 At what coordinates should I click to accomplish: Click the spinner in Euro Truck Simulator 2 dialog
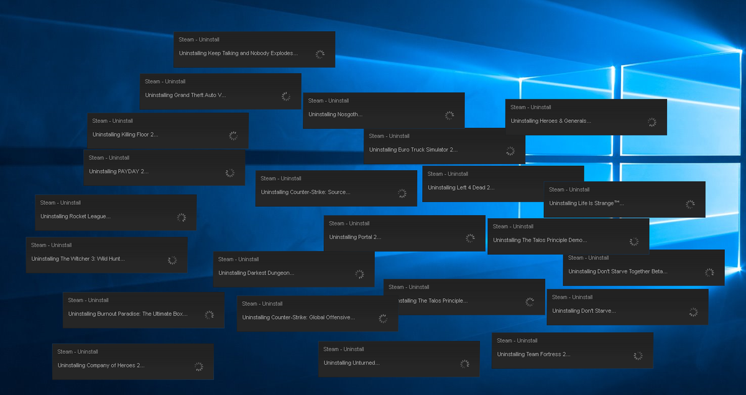tap(510, 151)
